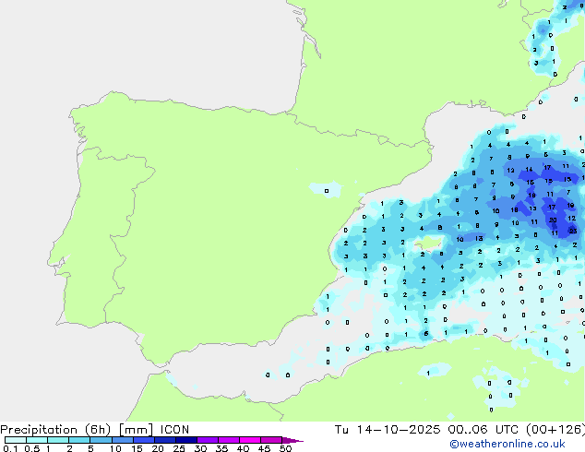Click the lone '1' value over North Africa land
585x452 pixels.
tap(428, 373)
